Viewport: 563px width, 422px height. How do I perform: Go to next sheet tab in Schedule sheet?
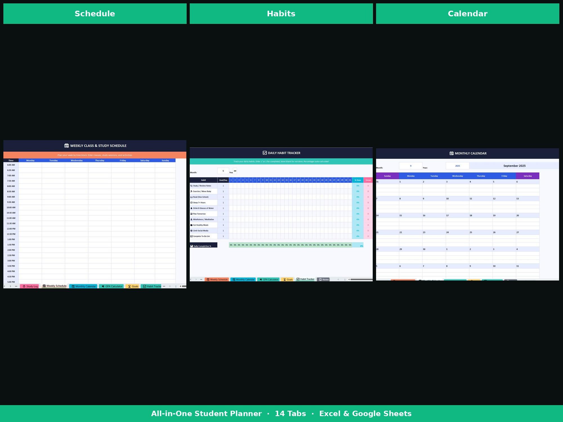tap(10, 286)
